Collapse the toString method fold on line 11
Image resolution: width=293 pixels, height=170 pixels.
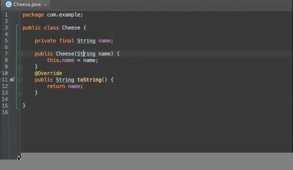20,80
